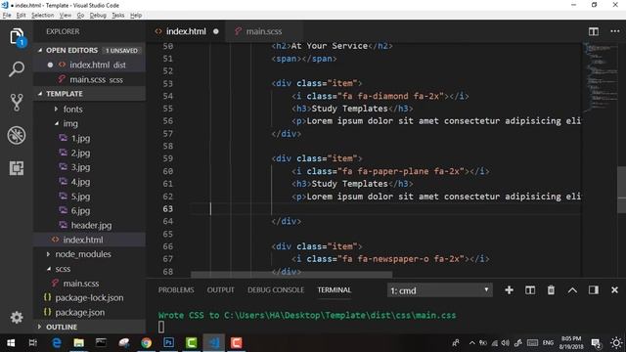
Task: Click the ENG language indicator
Action: coord(548,343)
